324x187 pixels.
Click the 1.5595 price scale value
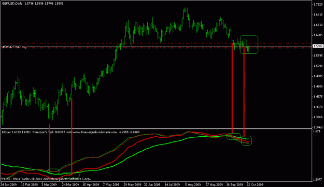[318, 56]
